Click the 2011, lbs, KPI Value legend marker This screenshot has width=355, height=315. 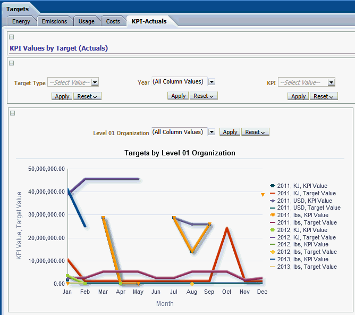273,215
